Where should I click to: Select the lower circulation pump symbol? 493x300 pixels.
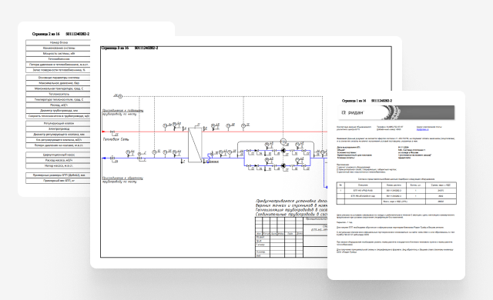(x=283, y=165)
